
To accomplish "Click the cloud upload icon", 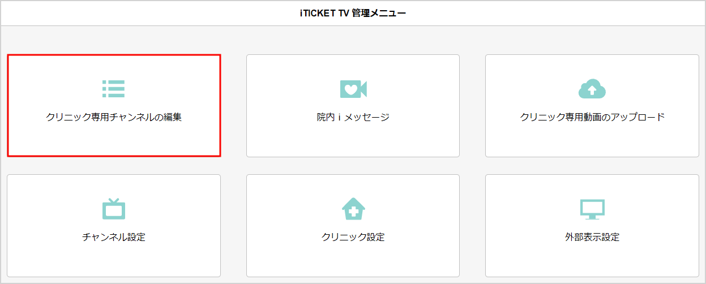I will [592, 89].
